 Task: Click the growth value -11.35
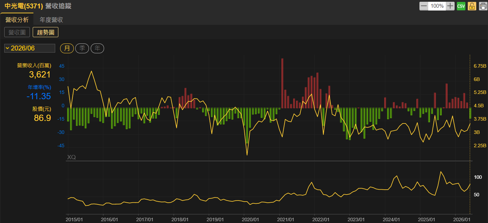pos(39,96)
